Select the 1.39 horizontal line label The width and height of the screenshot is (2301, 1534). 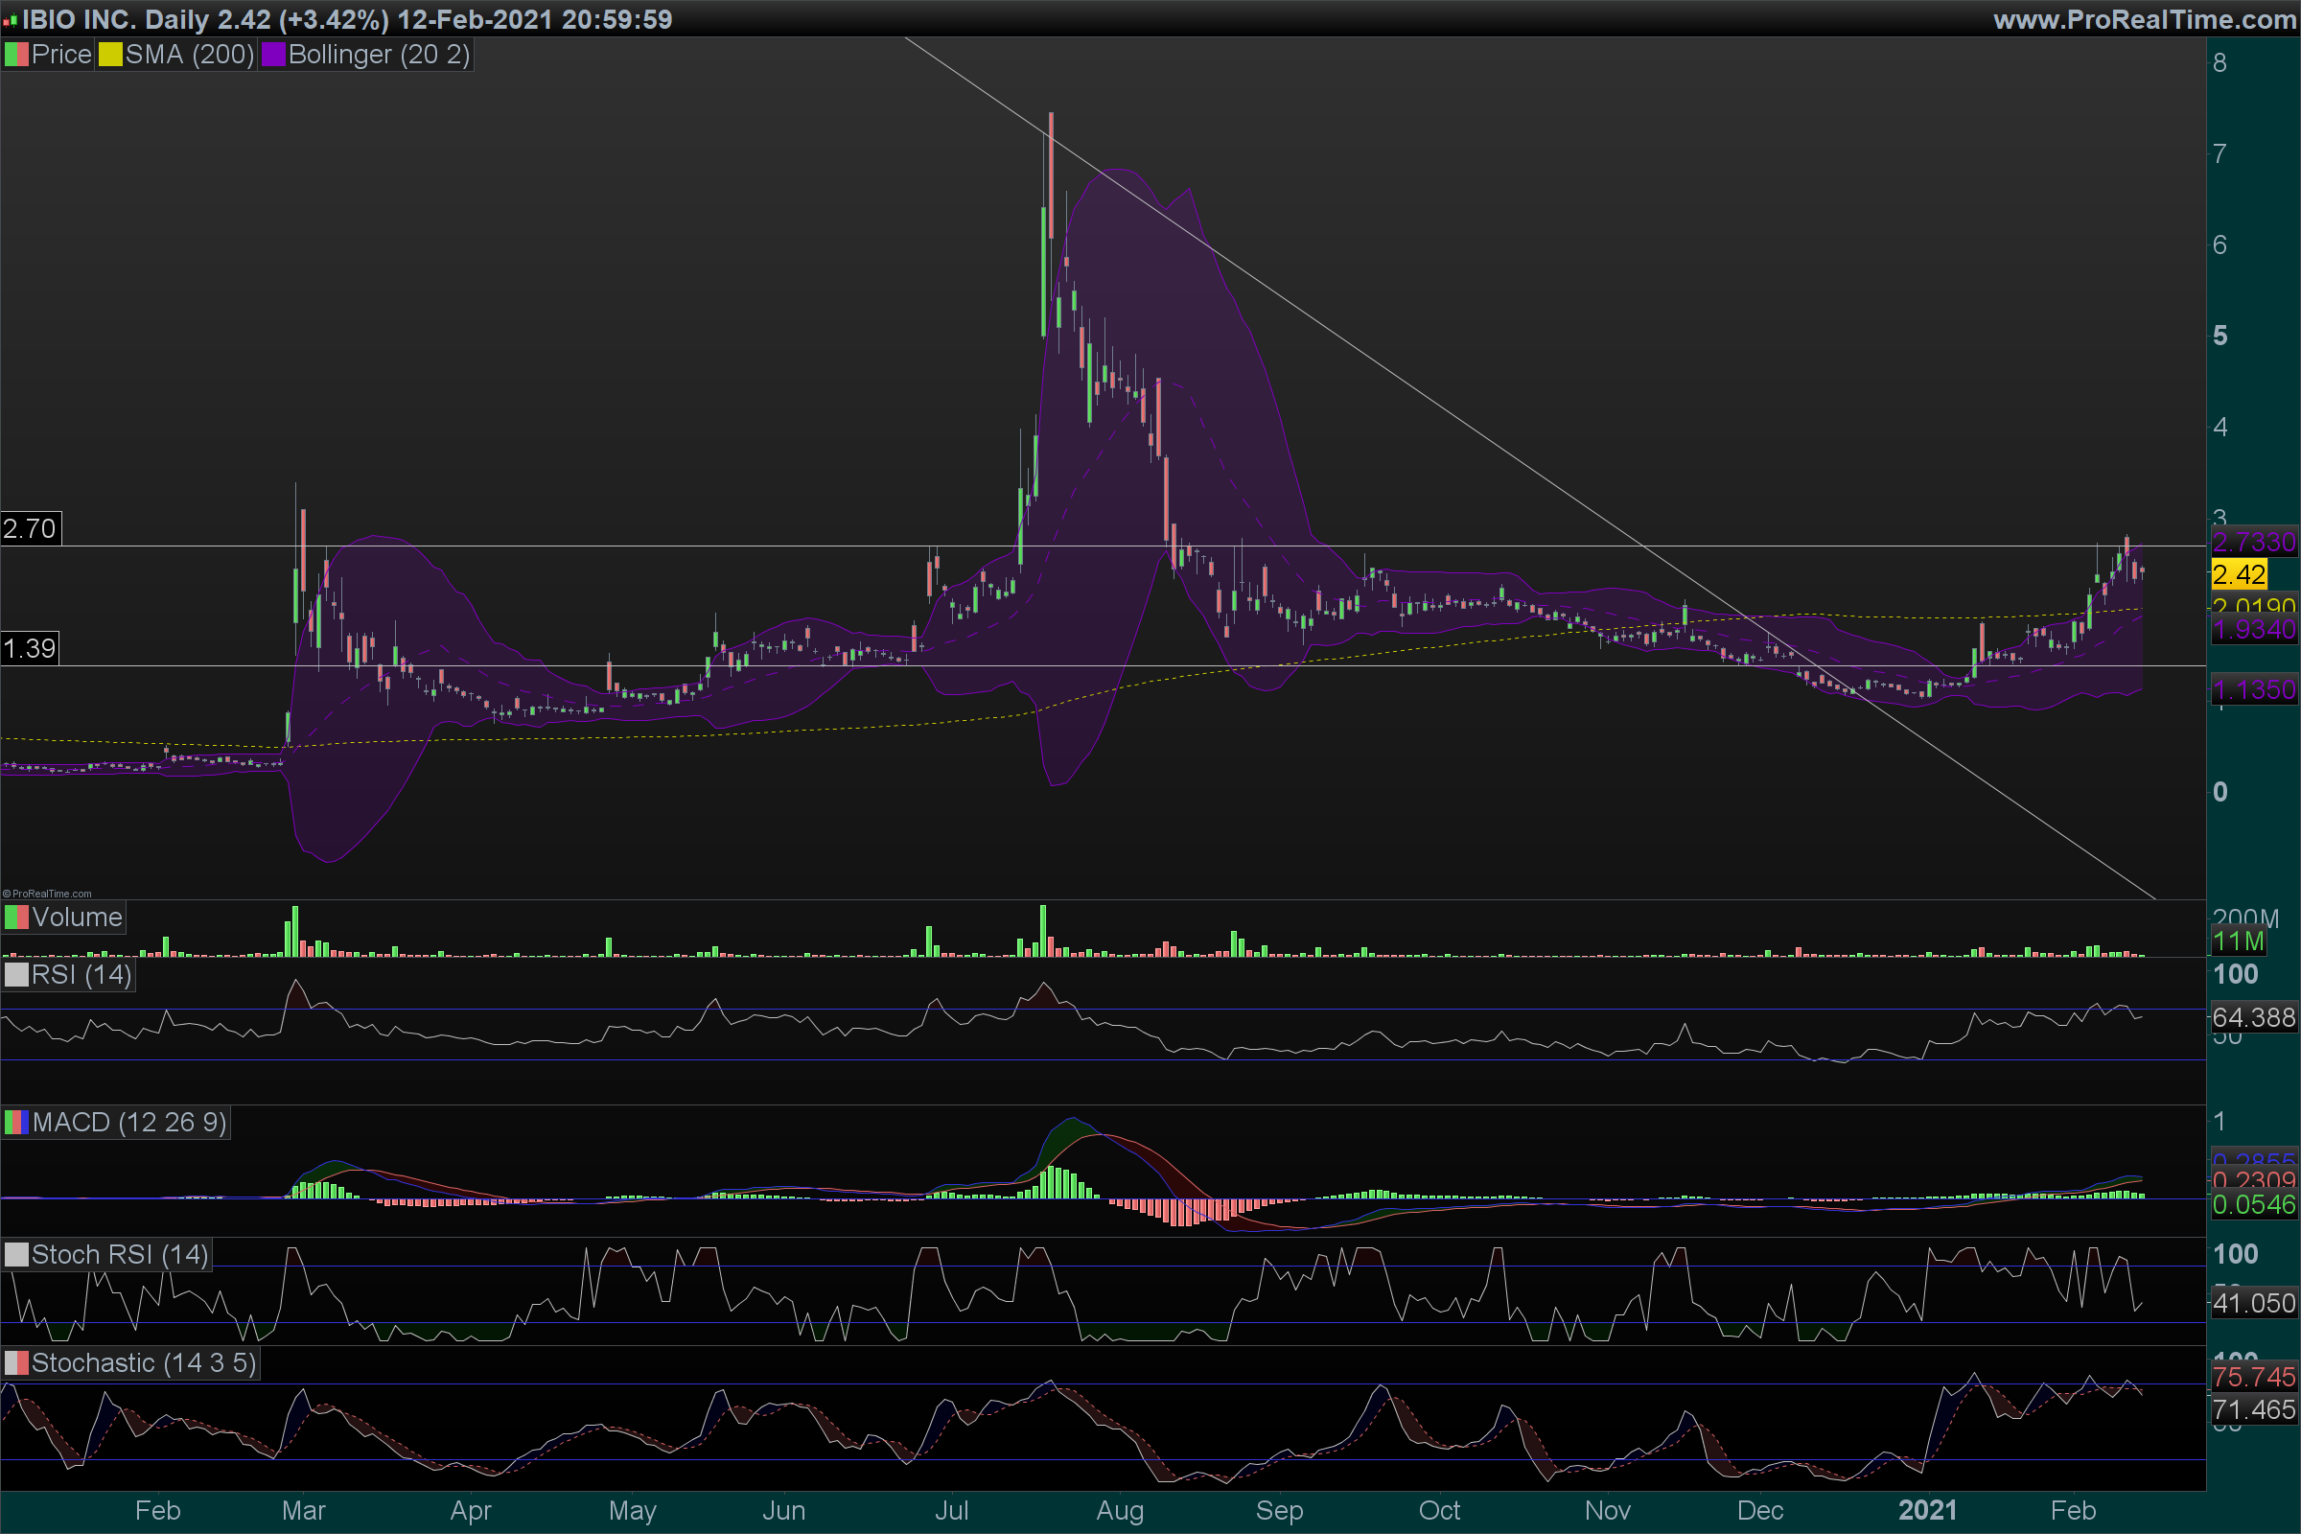click(31, 649)
